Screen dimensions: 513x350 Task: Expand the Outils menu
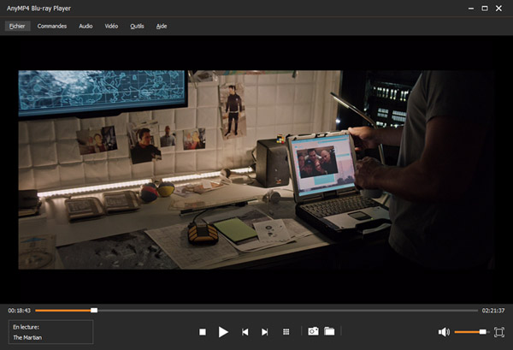click(137, 26)
